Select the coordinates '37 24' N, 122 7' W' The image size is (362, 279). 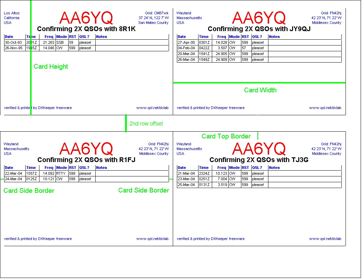(x=154, y=18)
